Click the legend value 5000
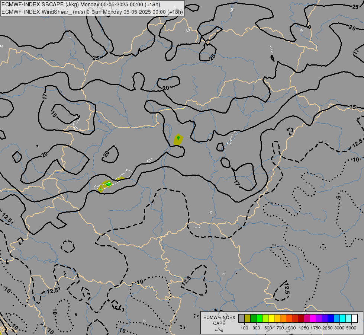Screen dimensions: 364x335 (x=351, y=328)
